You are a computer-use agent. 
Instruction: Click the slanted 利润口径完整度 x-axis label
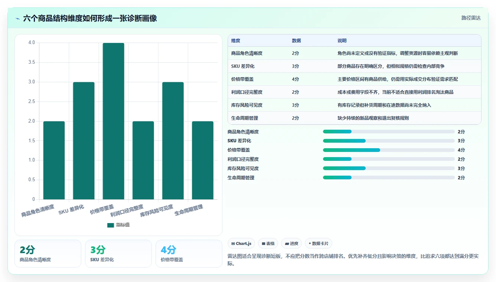click(127, 210)
